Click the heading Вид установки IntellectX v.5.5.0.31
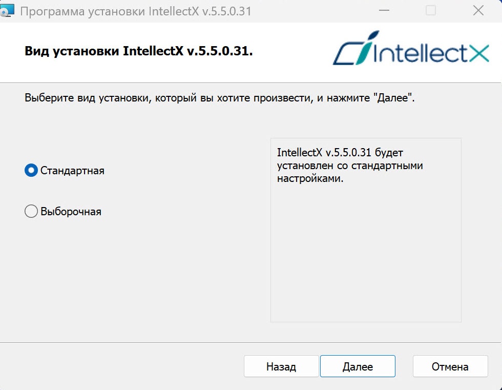Image resolution: width=502 pixels, height=390 pixels. [139, 51]
